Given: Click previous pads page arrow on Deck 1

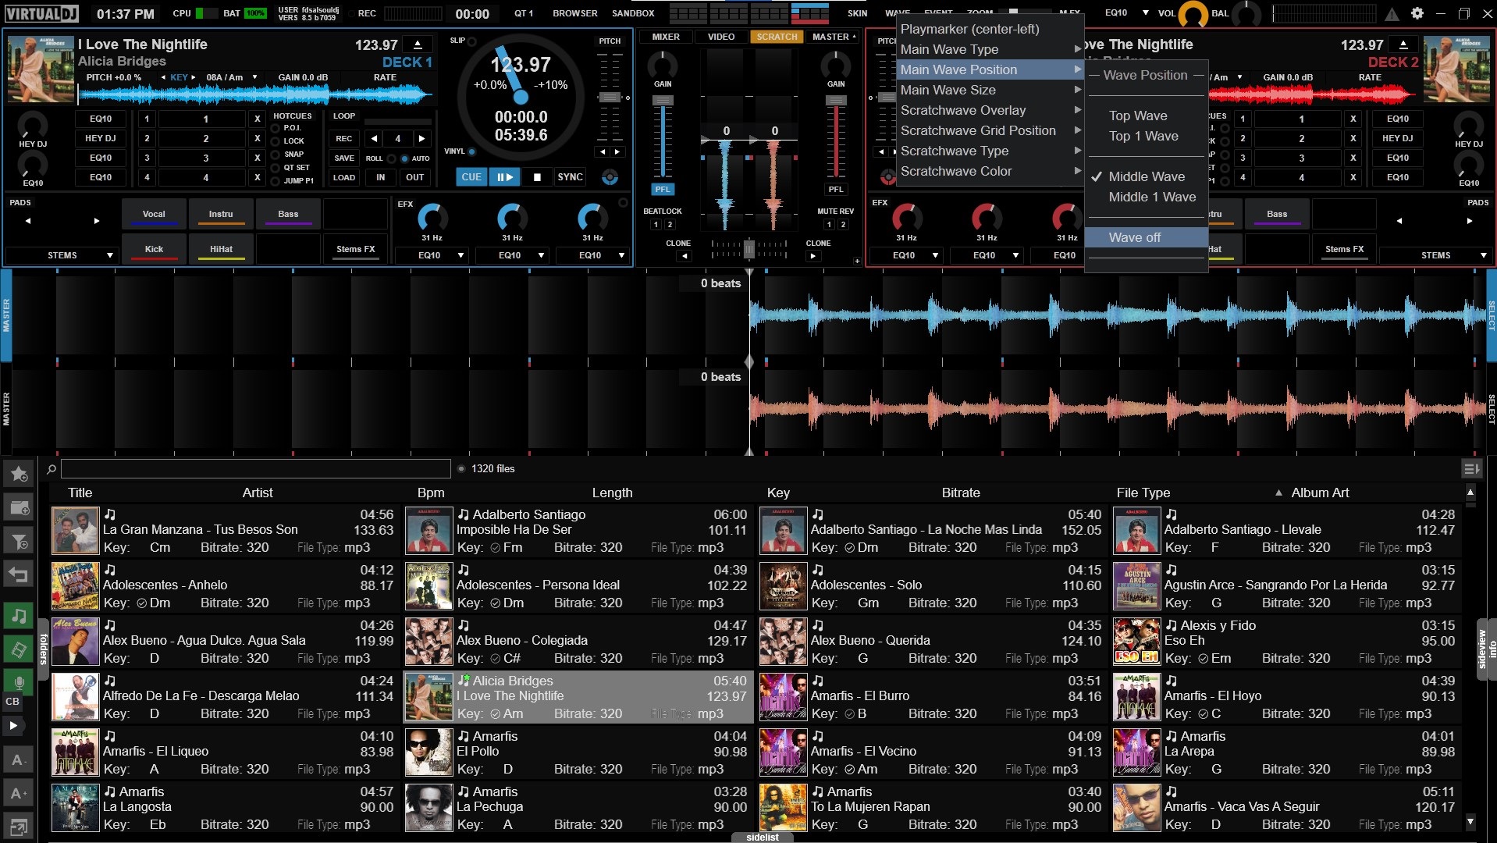Looking at the screenshot, I should [28, 221].
